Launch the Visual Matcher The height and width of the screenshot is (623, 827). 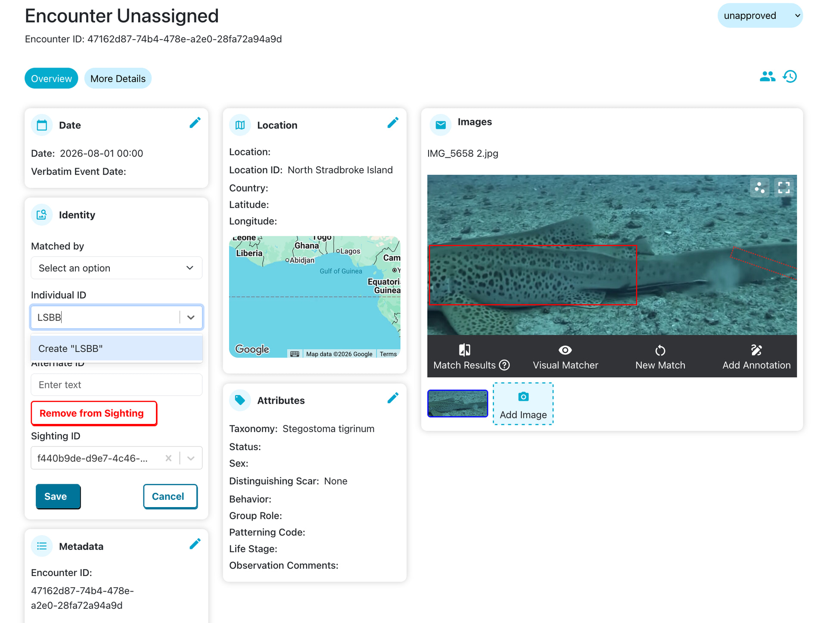click(566, 357)
